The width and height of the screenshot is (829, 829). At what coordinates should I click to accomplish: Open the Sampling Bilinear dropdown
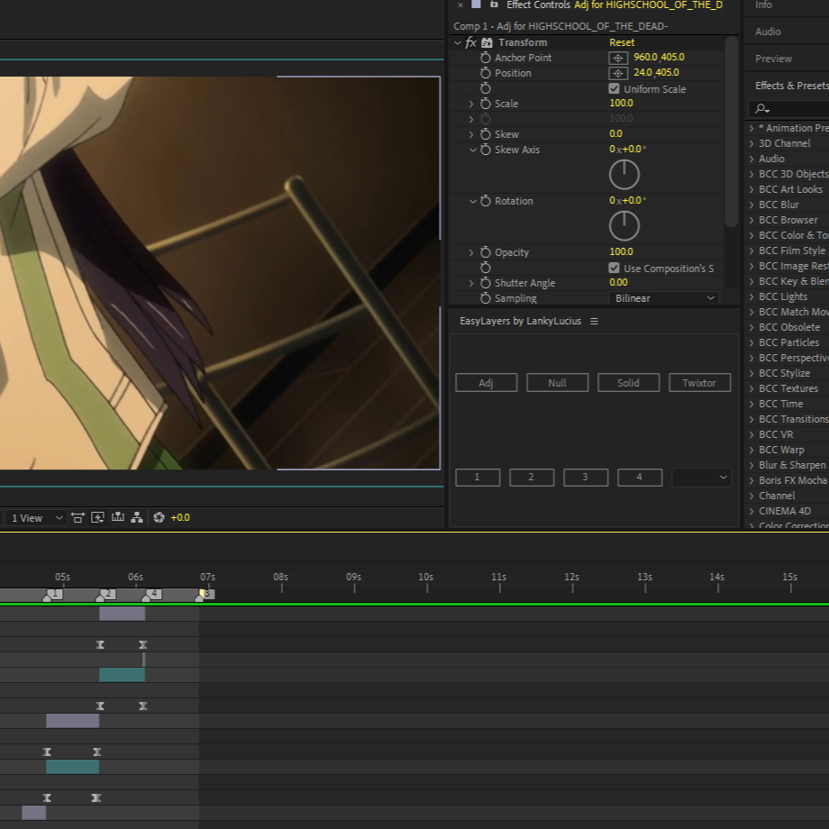[665, 298]
